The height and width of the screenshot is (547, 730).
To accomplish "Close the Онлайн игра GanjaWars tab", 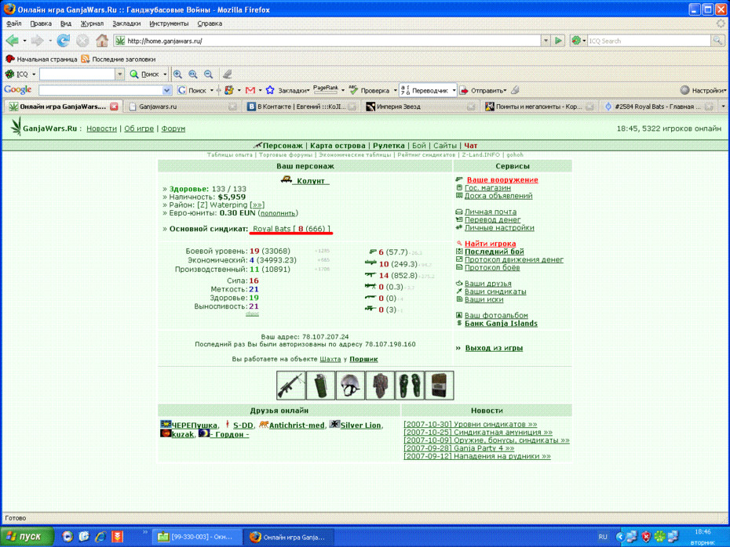I will coord(114,107).
